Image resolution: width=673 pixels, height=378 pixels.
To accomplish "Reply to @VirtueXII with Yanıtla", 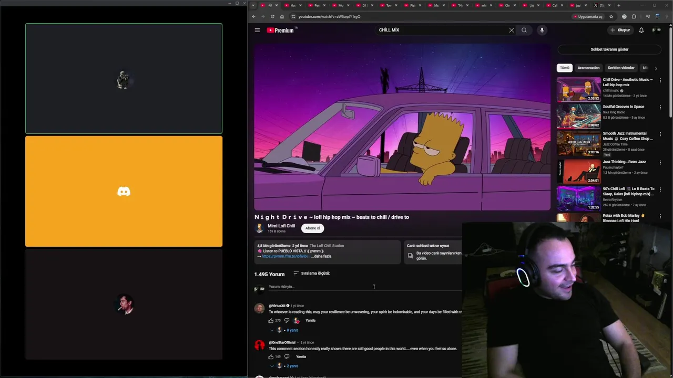I will (x=311, y=320).
